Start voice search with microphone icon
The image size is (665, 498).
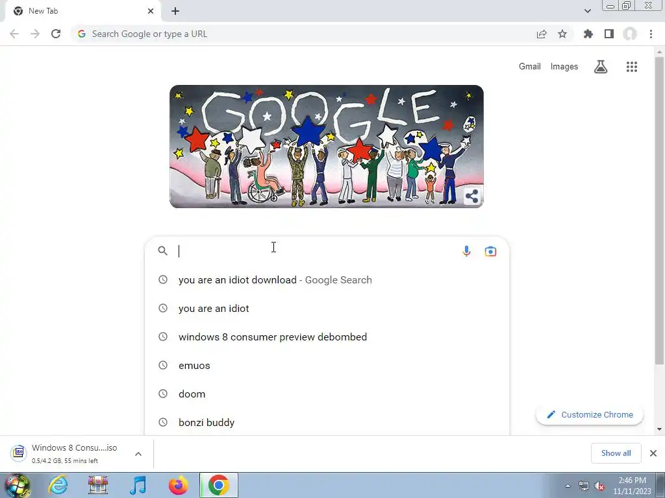[x=466, y=251]
